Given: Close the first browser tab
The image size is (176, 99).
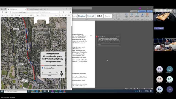Looking at the screenshot, I should point(25,9).
